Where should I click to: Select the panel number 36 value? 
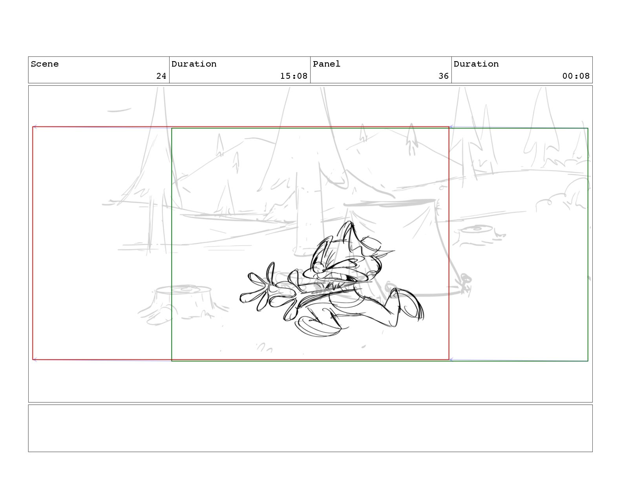[444, 76]
